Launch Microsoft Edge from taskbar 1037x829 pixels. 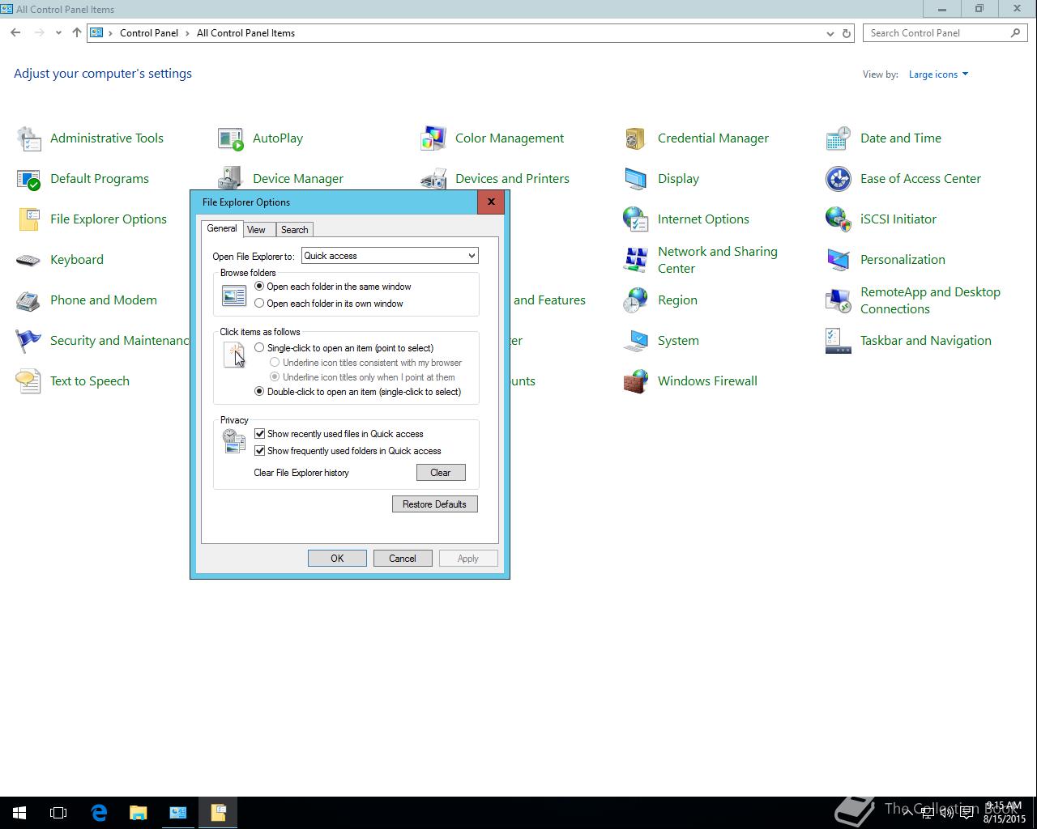click(99, 813)
